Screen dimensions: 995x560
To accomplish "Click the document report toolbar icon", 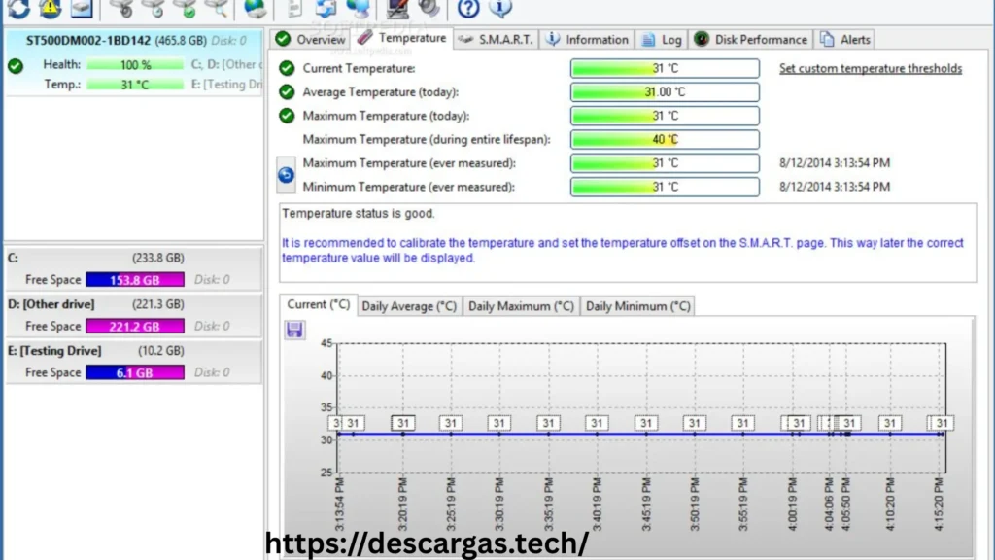I will click(294, 8).
